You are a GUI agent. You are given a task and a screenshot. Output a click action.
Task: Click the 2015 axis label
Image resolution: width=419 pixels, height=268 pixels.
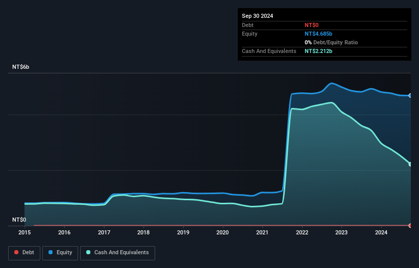[24, 232]
